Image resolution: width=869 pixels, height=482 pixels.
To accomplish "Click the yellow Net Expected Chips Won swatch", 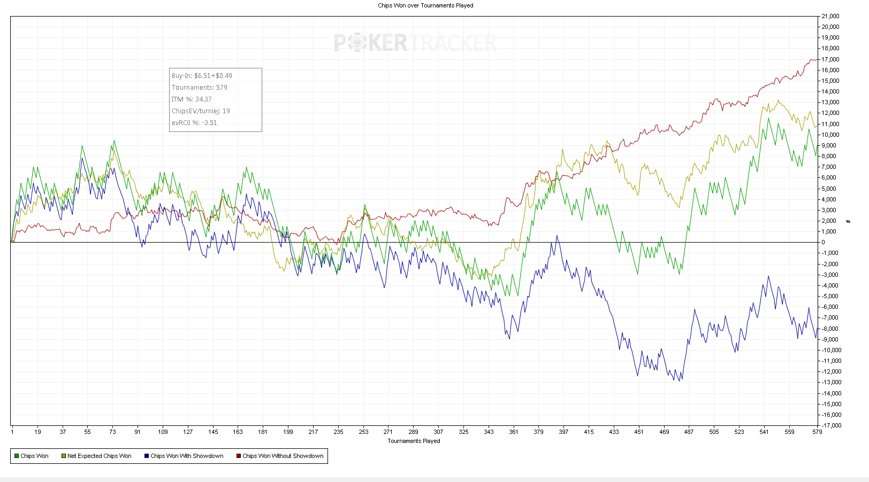I will pos(64,456).
